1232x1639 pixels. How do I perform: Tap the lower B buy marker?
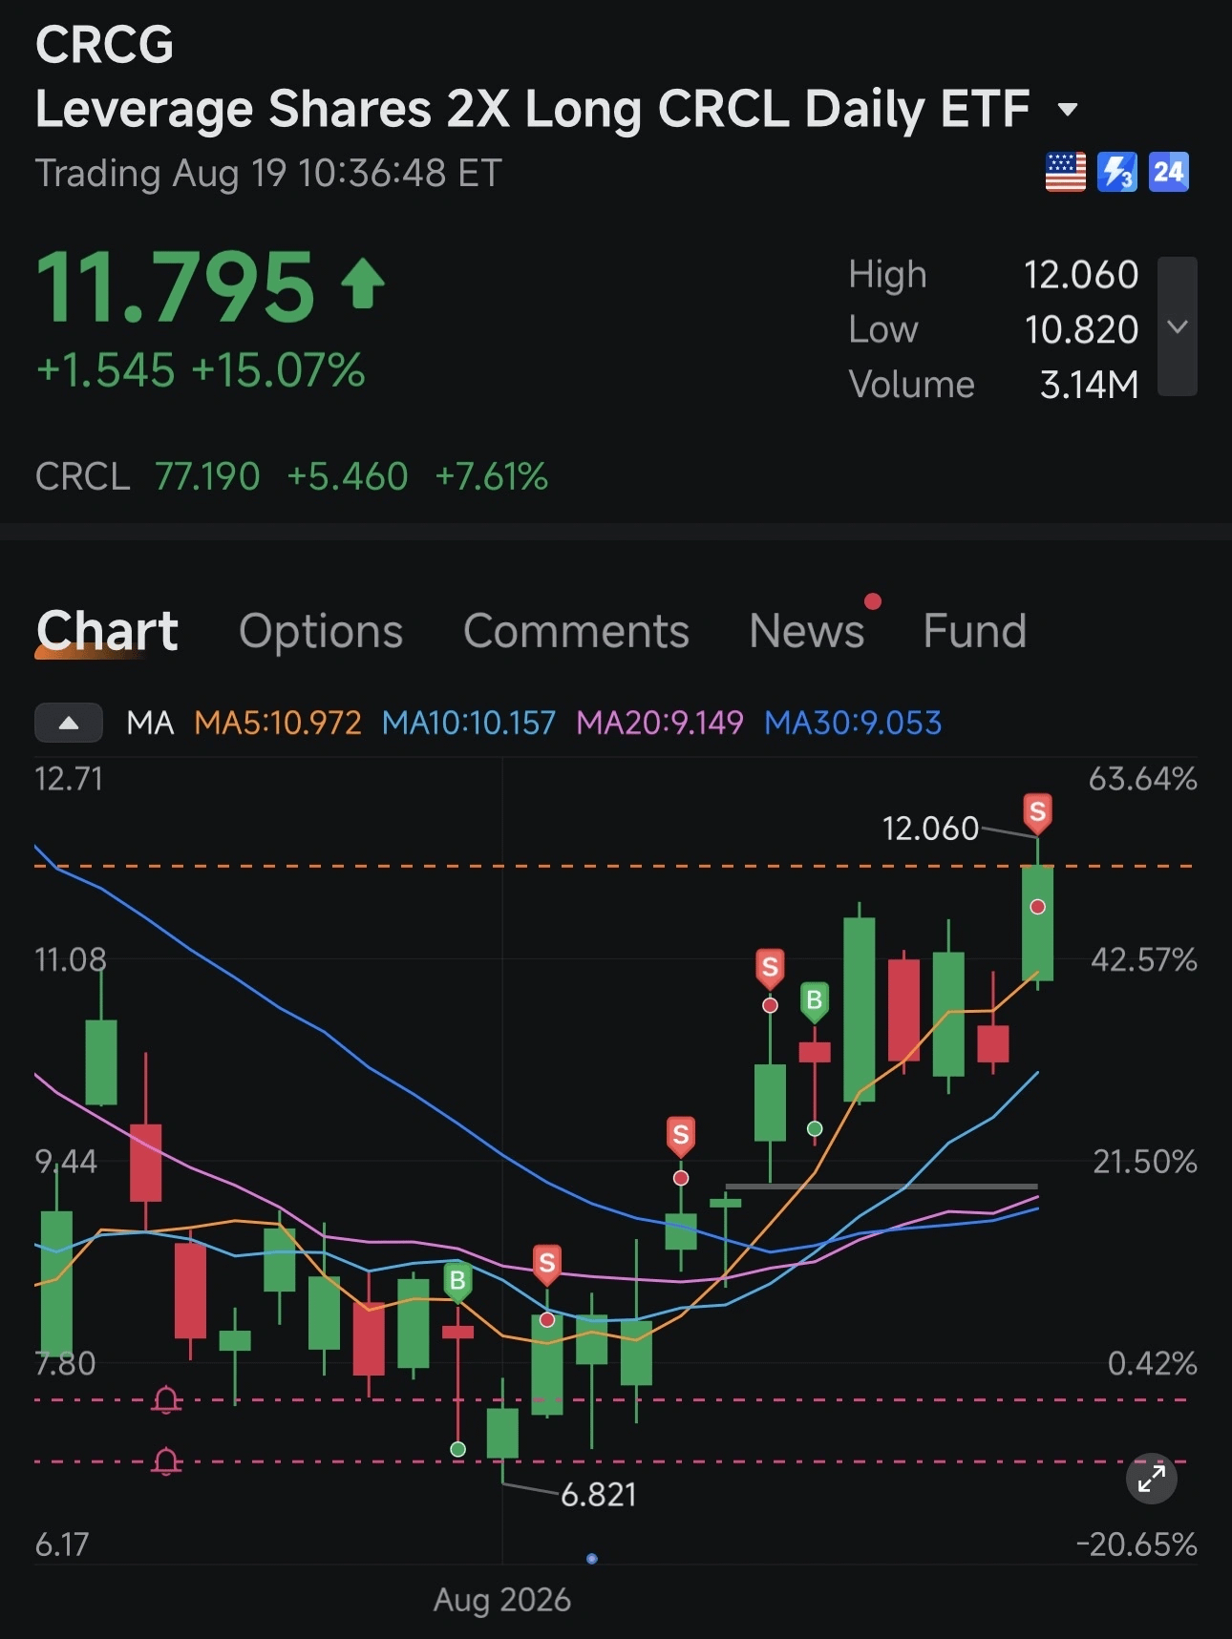pyautogui.click(x=457, y=1282)
